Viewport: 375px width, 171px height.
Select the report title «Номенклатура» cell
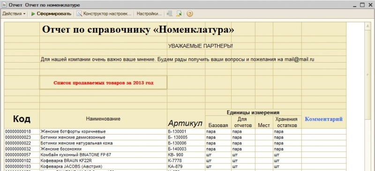coord(138,29)
